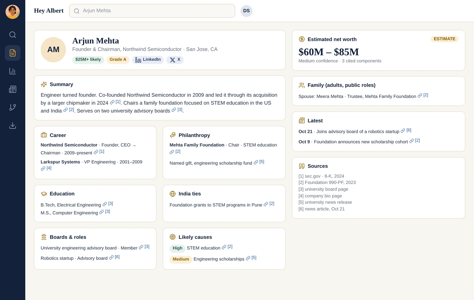Viewport: 474px width, 300px height.
Task: Open the DS account badge
Action: pyautogui.click(x=246, y=11)
